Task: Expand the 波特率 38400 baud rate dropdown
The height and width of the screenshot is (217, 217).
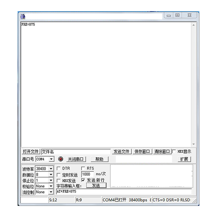Action: 51,169
